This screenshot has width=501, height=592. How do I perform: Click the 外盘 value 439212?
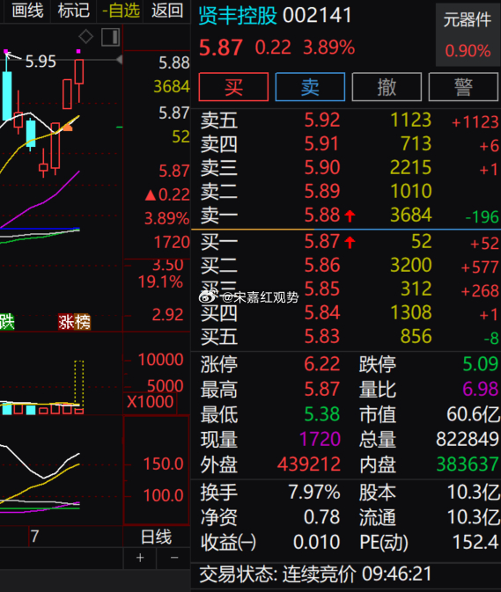[x=309, y=464]
